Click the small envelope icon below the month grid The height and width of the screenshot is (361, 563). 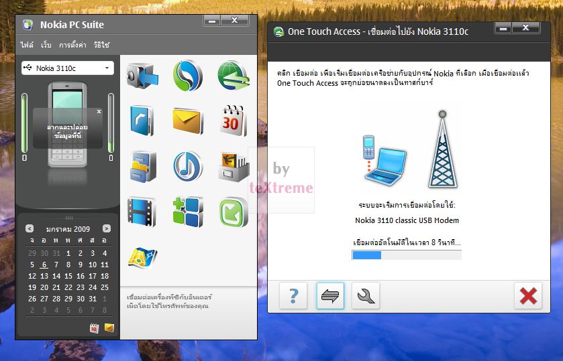[x=109, y=328]
